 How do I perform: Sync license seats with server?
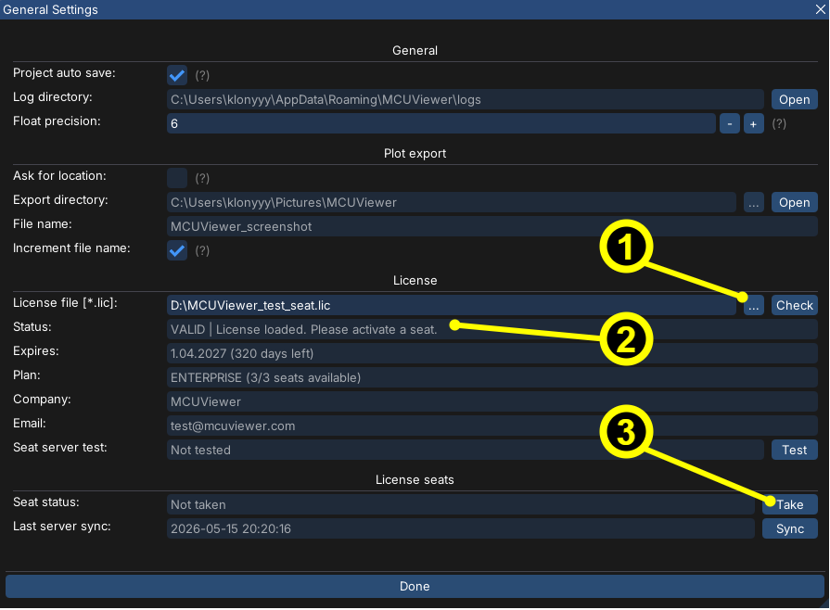point(790,529)
